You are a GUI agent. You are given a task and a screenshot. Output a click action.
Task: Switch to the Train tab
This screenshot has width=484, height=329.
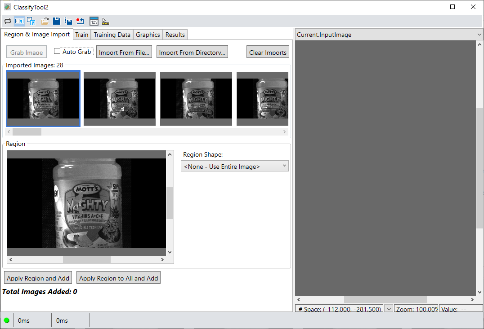(x=81, y=34)
